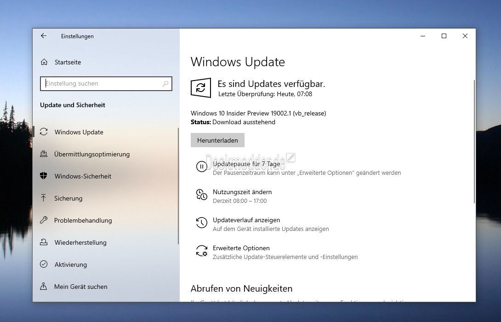
Task: Click the clock icon for Nutzungszeit ändern
Action: [201, 195]
